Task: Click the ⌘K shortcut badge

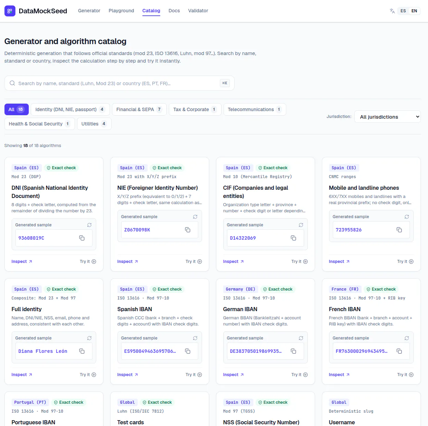Action: click(225, 83)
